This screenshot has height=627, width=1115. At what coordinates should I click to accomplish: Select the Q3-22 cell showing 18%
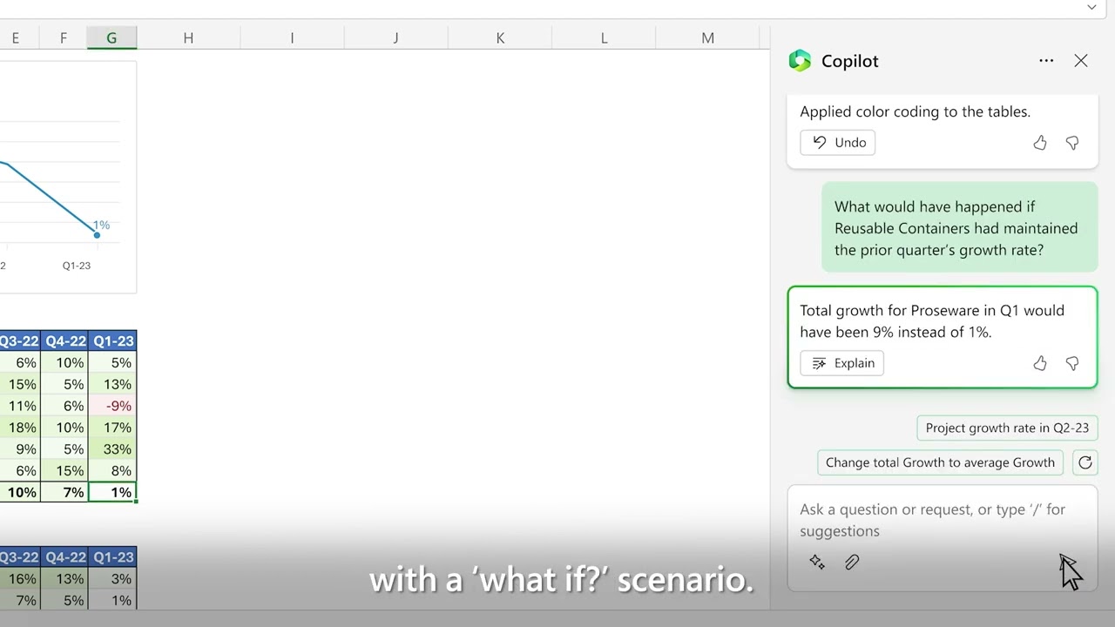pyautogui.click(x=20, y=428)
